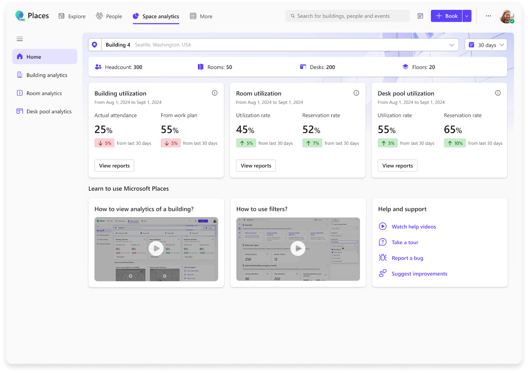
Task: Select the Building analytics sidebar icon
Action: [20, 75]
